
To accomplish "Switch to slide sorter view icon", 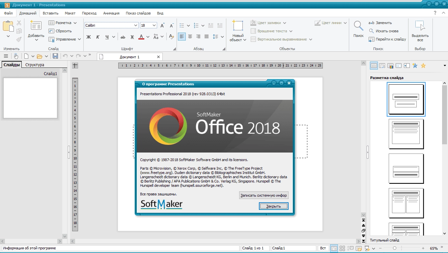I will click(342, 248).
